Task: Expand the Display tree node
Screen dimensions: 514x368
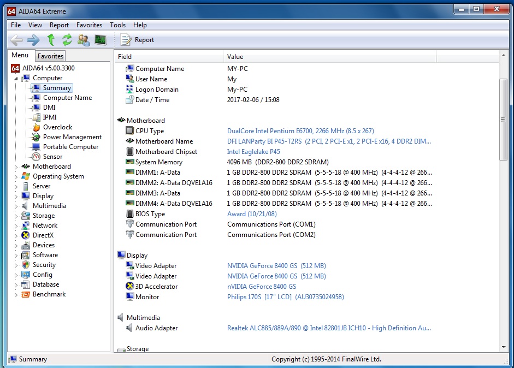Action: [x=16, y=197]
